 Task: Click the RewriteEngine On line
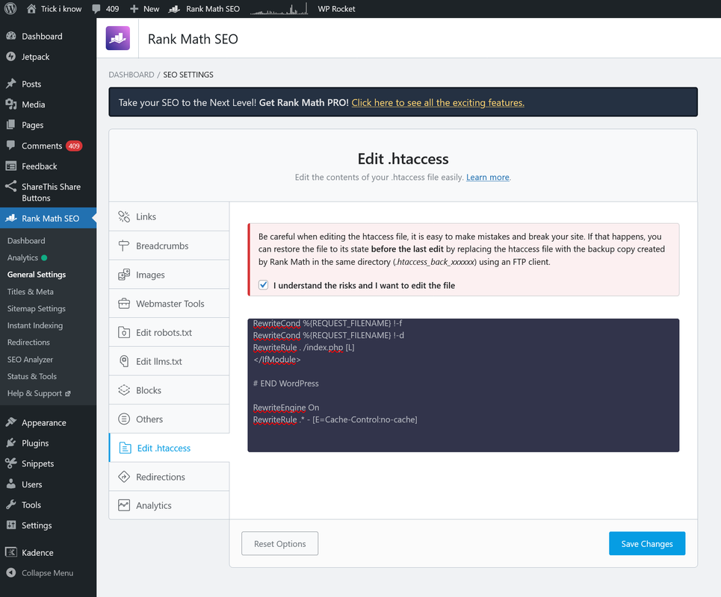coord(285,407)
